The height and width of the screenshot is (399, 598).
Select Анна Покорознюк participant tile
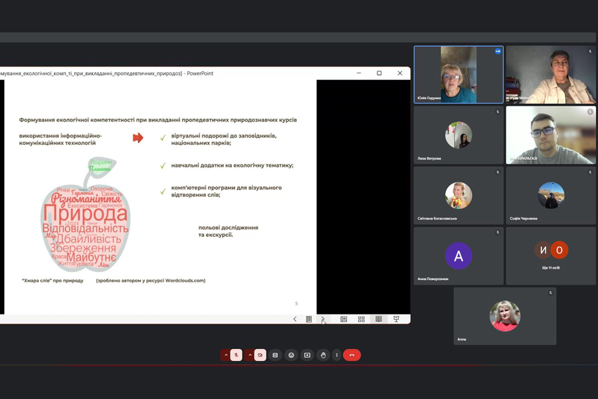point(458,256)
